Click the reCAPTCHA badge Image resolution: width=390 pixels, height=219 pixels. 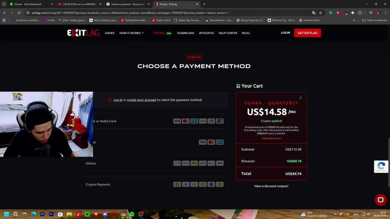[x=381, y=166]
